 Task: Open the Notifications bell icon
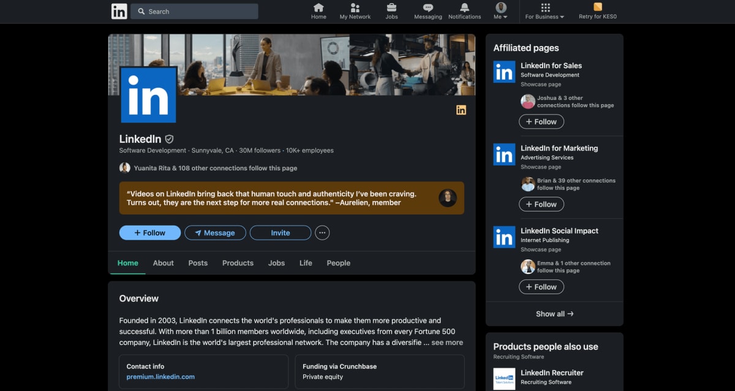coord(464,8)
